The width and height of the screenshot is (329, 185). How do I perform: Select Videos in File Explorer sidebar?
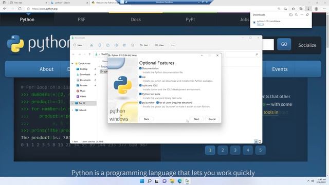[83, 97]
